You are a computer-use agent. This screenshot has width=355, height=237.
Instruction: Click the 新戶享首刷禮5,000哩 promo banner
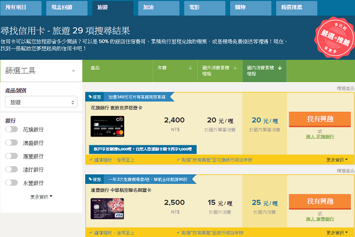coord(143,150)
